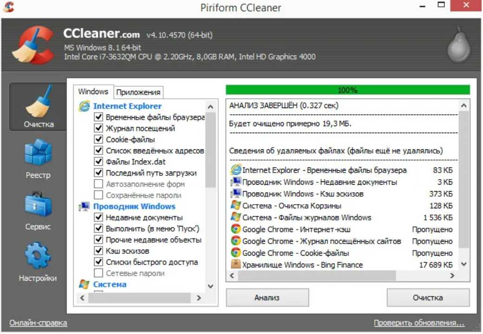The width and height of the screenshot is (483, 334).
Task: Open the Очистка broom section
Action: point(38,107)
